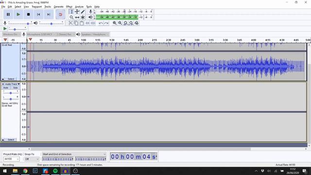The image size is (311, 175).
Task: Click the recording meter microphone icon
Action: [x=90, y=12]
